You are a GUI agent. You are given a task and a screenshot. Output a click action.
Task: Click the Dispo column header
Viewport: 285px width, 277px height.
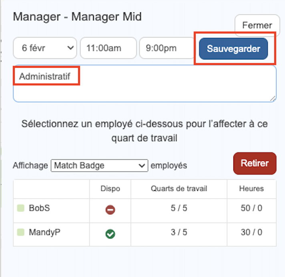[110, 189]
